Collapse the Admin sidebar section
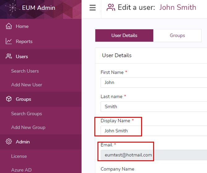 coord(41,142)
